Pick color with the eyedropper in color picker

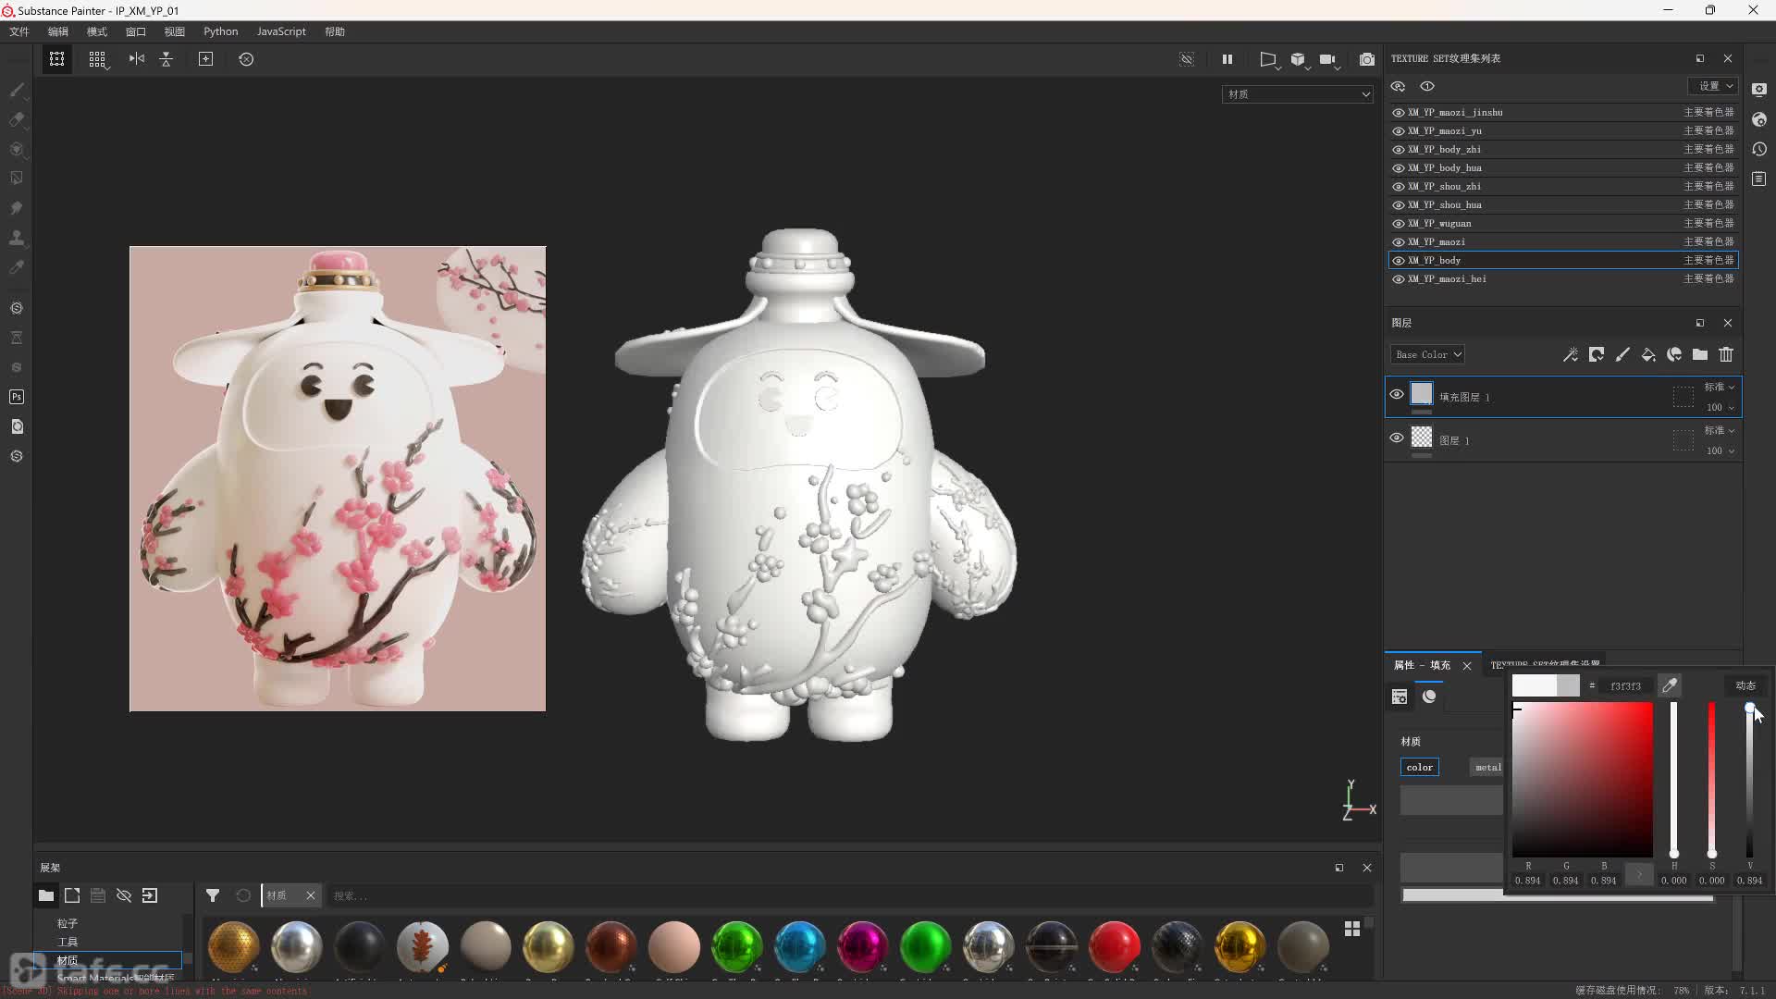[x=1670, y=685]
